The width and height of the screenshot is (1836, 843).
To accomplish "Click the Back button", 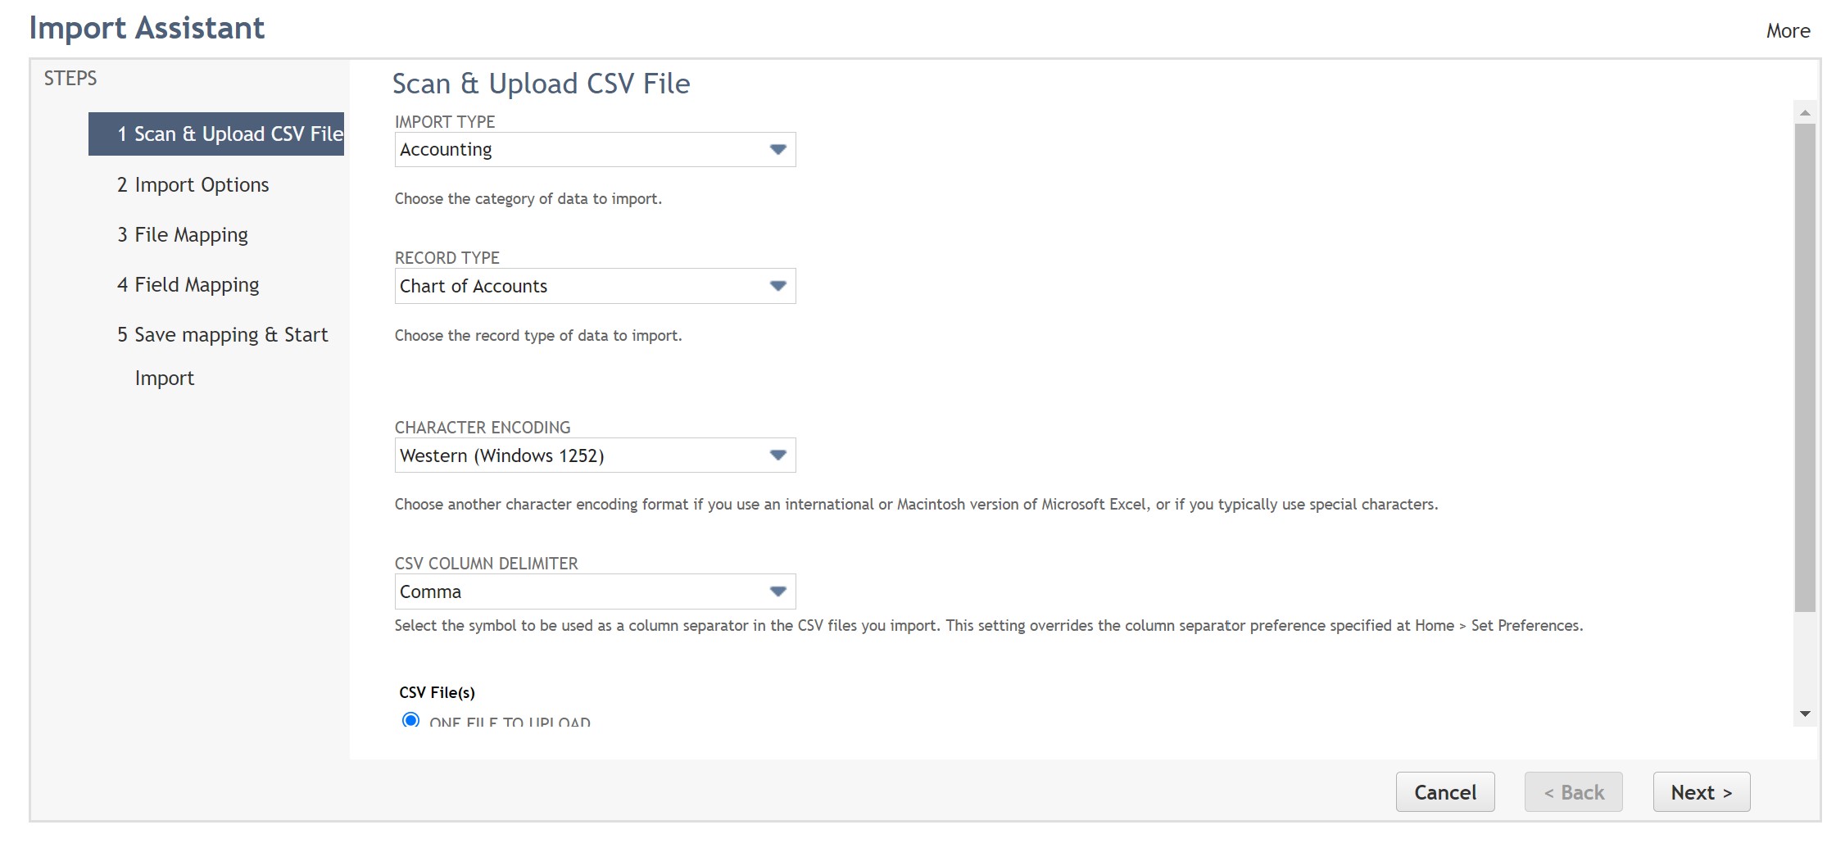I will pos(1573,791).
